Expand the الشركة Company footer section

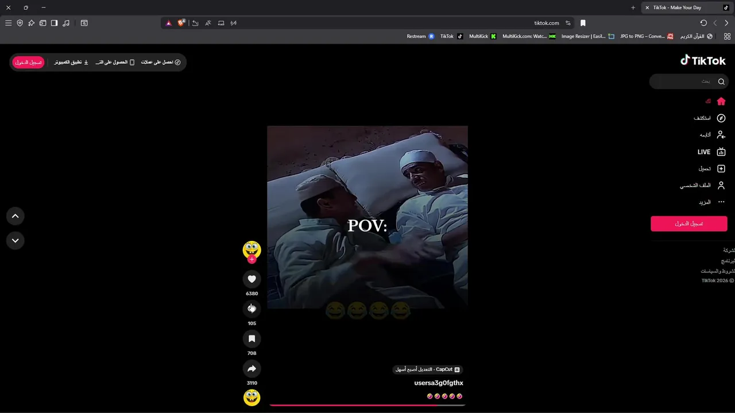point(729,251)
